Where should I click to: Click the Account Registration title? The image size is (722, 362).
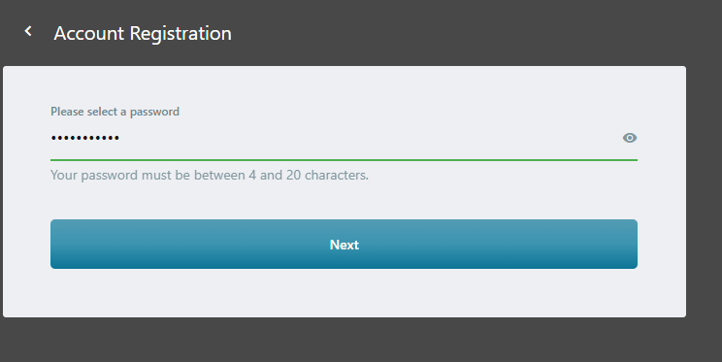click(143, 33)
